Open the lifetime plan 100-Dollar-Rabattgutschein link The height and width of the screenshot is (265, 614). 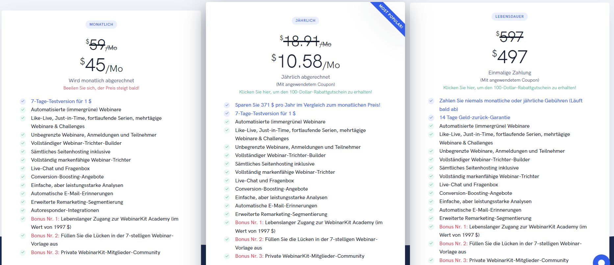pyautogui.click(x=509, y=88)
